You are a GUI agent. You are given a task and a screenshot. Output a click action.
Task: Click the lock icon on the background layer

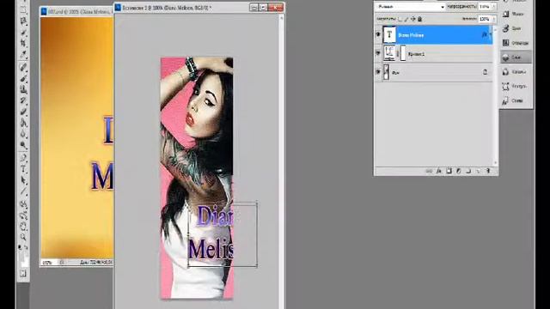point(485,72)
